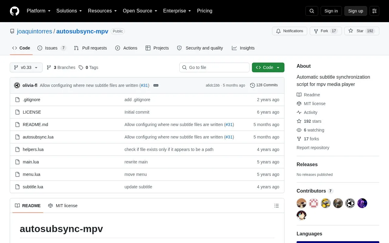Open the .gitignore file
389x243 pixels.
pyautogui.click(x=32, y=100)
